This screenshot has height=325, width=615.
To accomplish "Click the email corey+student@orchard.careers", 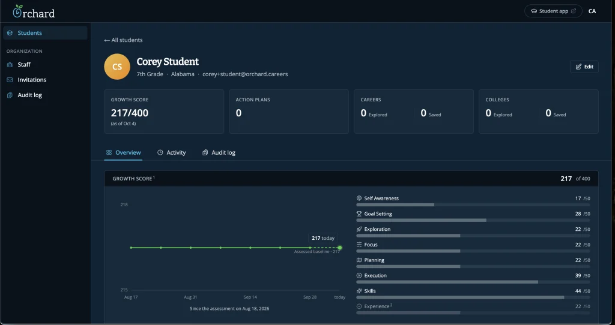I will point(245,74).
